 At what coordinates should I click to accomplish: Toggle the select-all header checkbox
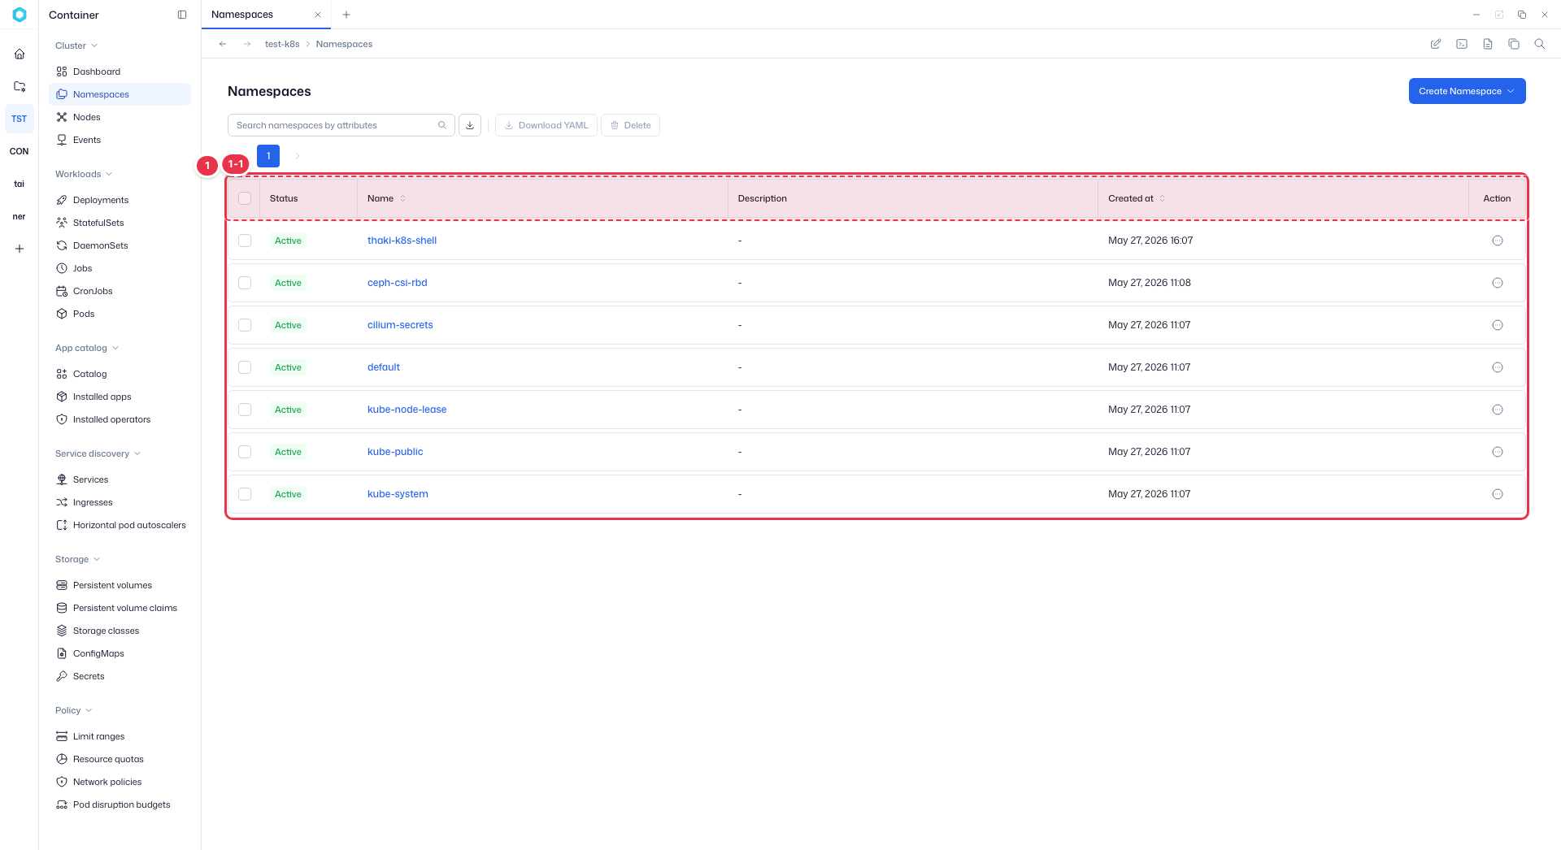pos(245,198)
